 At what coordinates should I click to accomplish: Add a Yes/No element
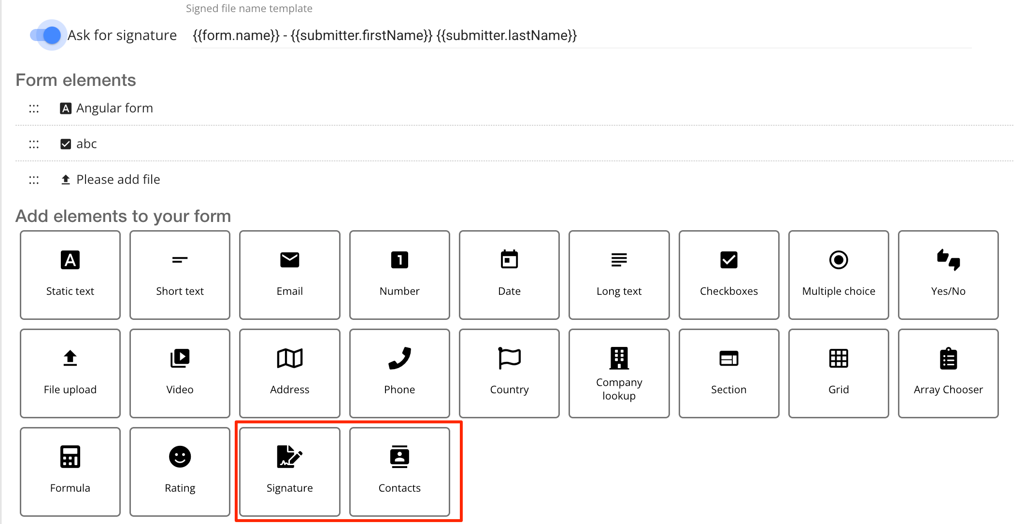pos(948,275)
